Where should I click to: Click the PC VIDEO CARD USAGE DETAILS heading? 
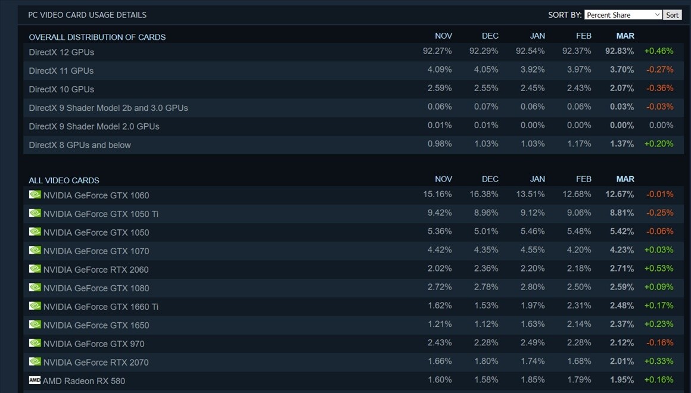[x=87, y=14]
